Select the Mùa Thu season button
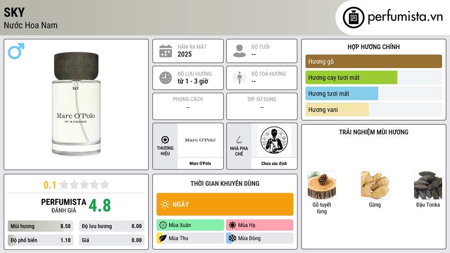The height and width of the screenshot is (253, 450). click(x=190, y=238)
